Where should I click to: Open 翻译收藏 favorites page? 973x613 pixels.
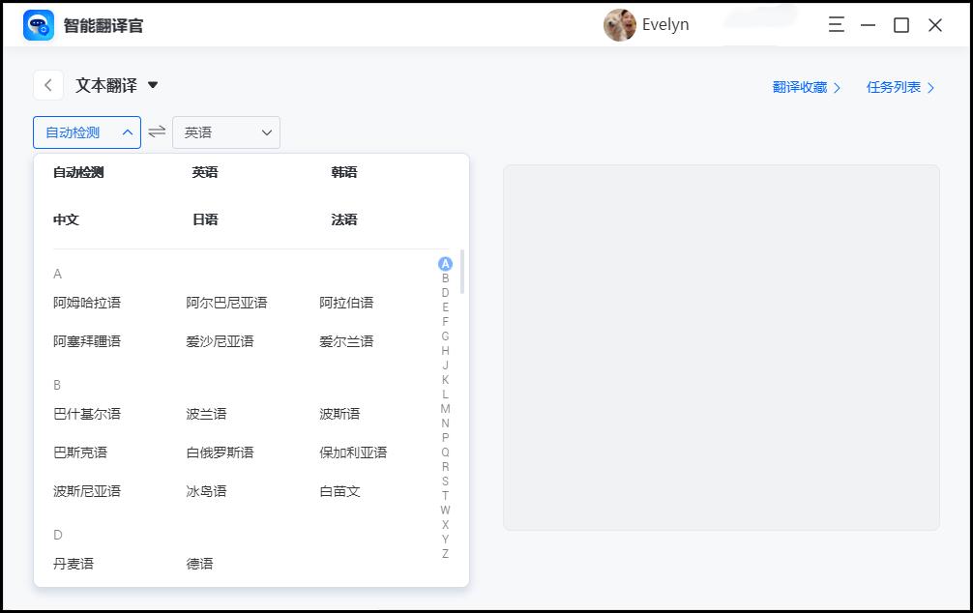pos(801,86)
